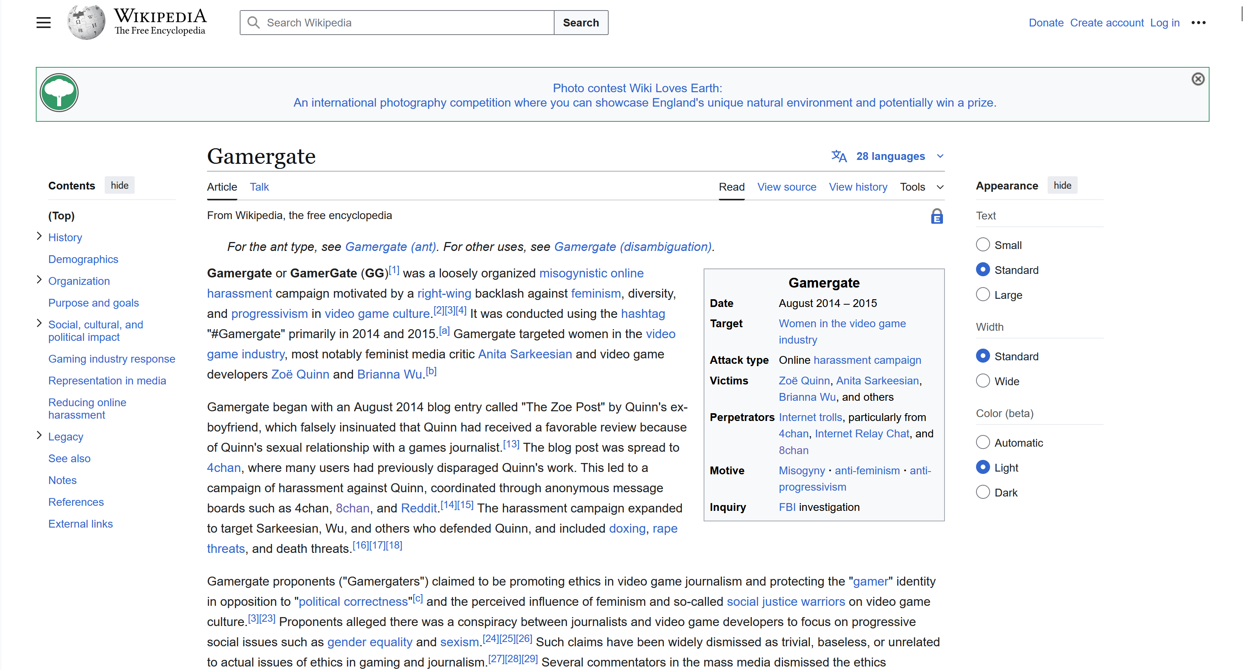Open the Tools dropdown menu
This screenshot has height=670, width=1243.
tap(921, 187)
